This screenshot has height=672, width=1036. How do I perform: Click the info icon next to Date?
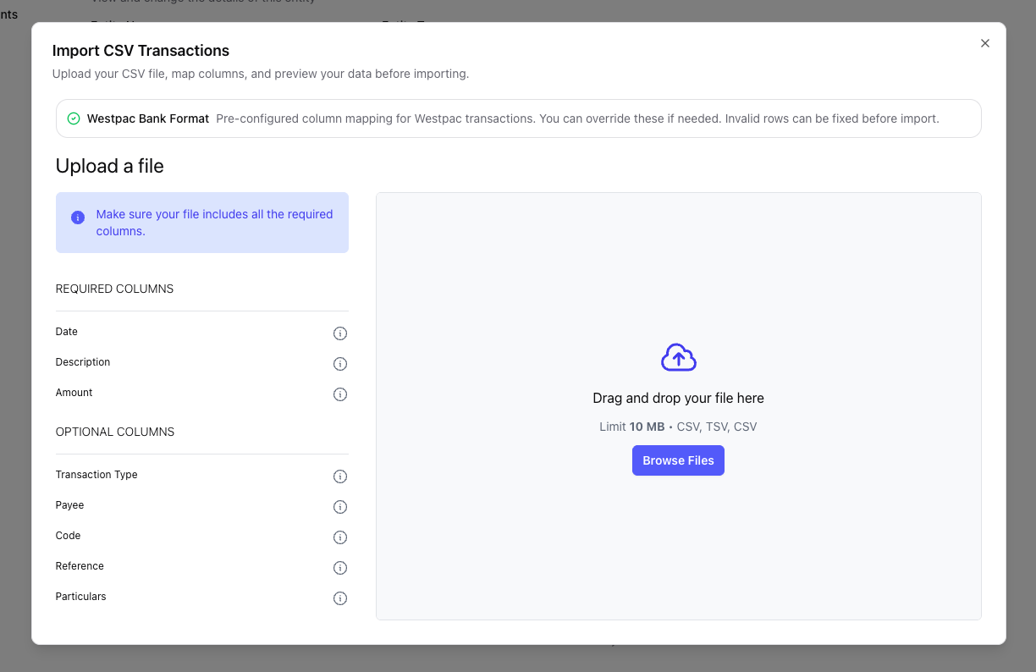340,333
